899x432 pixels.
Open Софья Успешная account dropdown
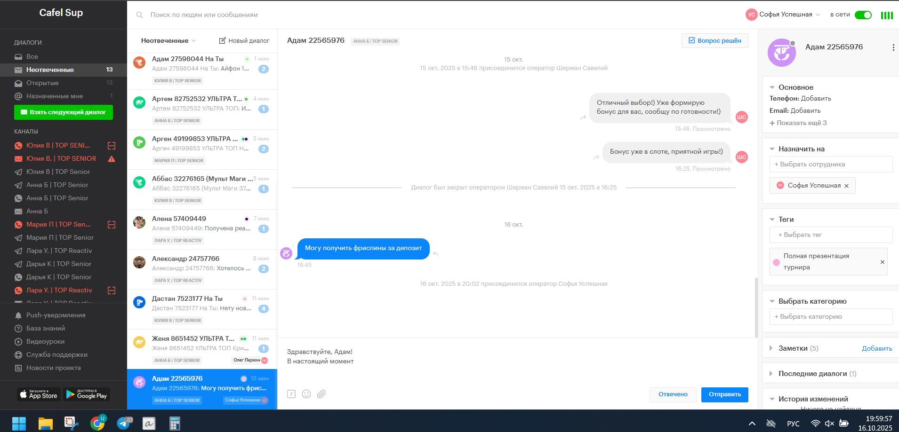point(783,15)
